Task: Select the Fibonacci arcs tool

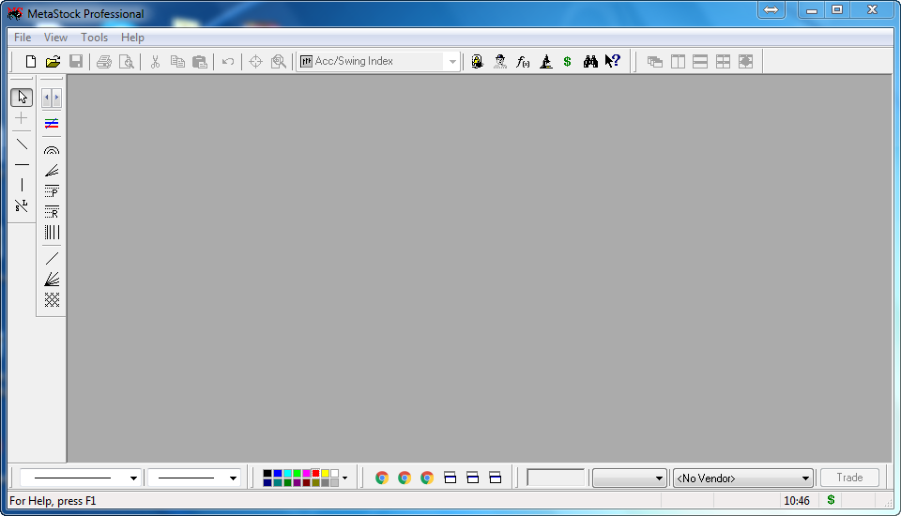Action: click(52, 150)
